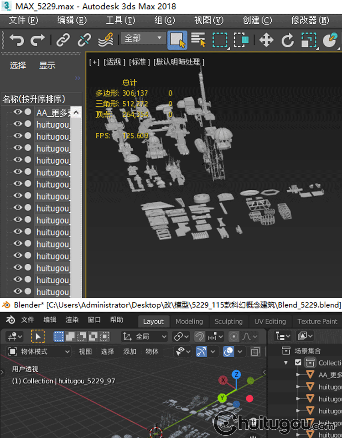Expand the Scene Explorer >> chevron
The height and width of the screenshot is (438, 342).
pyautogui.click(x=78, y=78)
